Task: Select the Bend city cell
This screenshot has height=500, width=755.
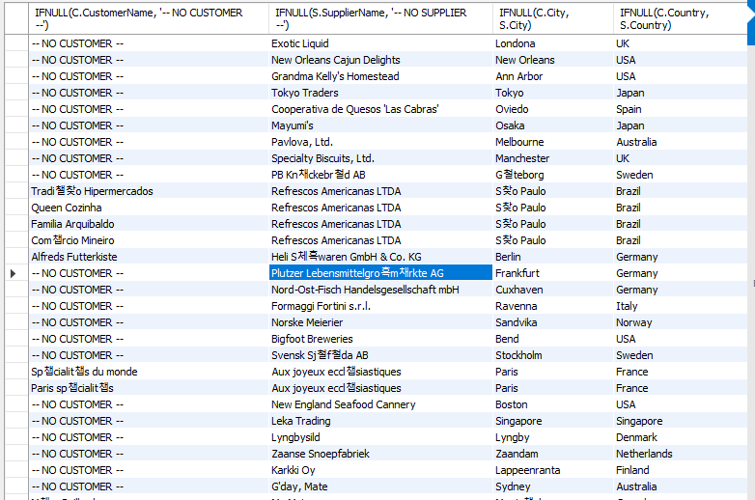Action: click(x=553, y=339)
